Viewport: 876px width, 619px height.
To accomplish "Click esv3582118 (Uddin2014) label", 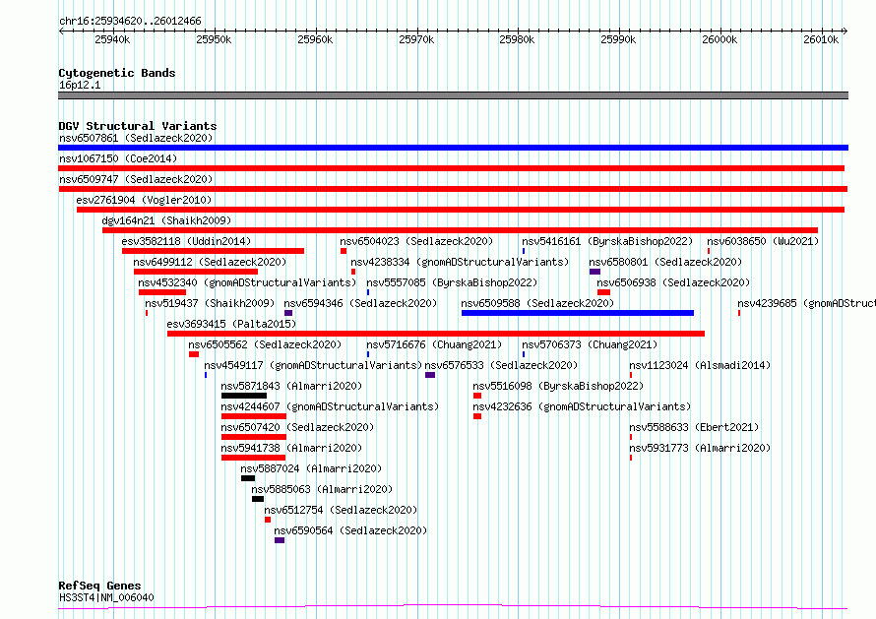I will tap(186, 241).
